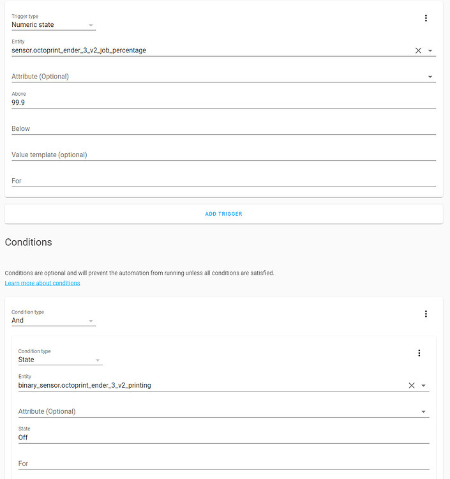Select the binary_sensor.octoprint_ender_3_v2_printing entity text

pyautogui.click(x=84, y=385)
